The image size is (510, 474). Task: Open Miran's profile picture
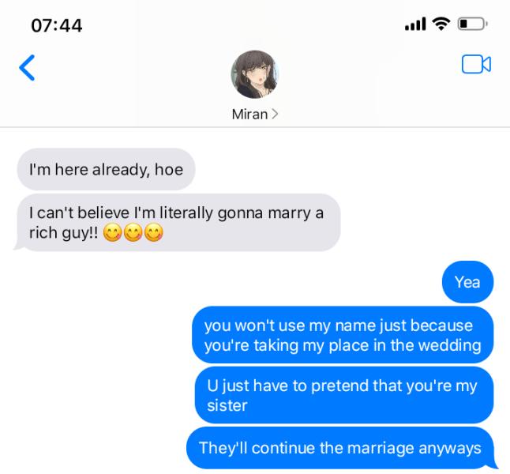coord(255,74)
